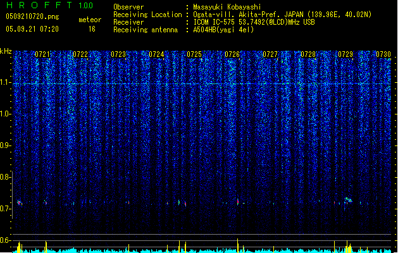Click the 0.8 frequency axis label
This screenshot has height=253, width=398.
click(x=5, y=177)
